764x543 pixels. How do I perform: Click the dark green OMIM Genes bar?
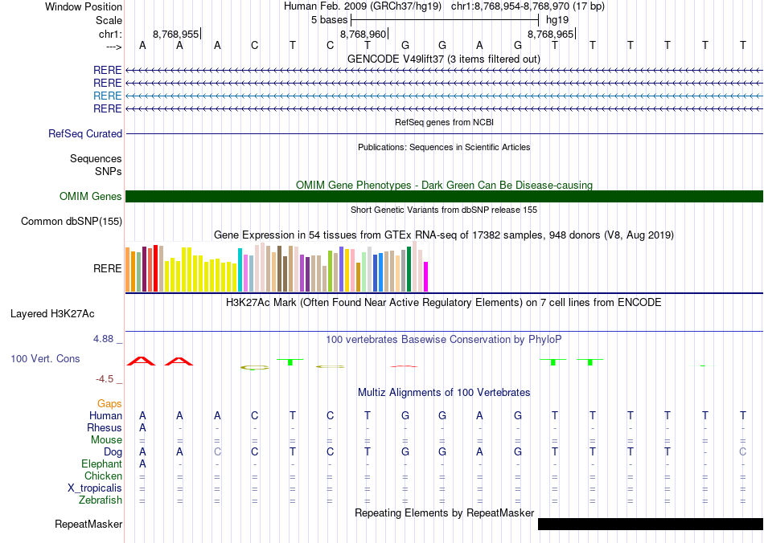coord(444,196)
